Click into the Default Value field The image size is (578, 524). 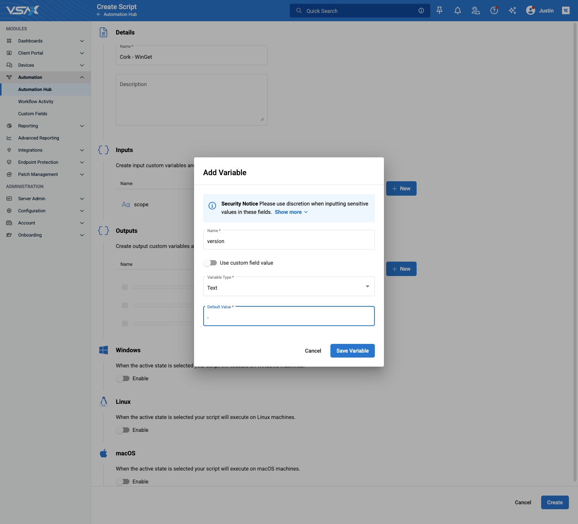point(289,316)
